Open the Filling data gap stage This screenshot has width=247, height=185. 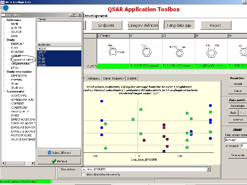pyautogui.click(x=179, y=25)
